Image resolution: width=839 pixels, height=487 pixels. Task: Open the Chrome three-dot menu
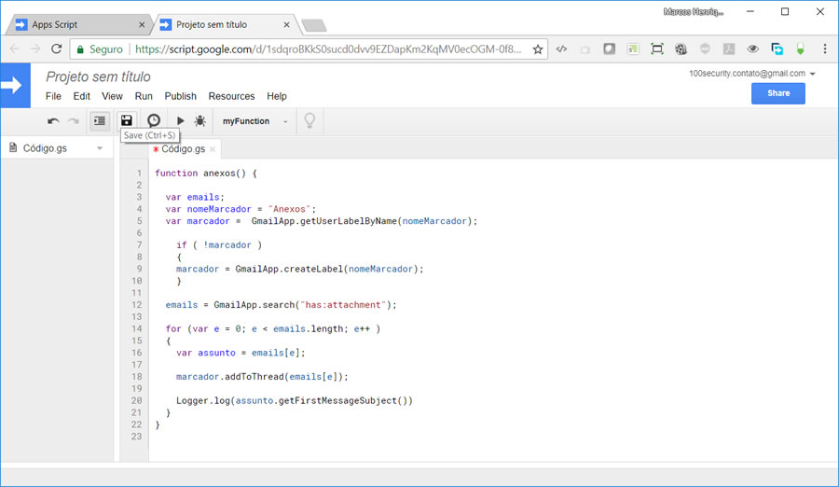point(825,49)
